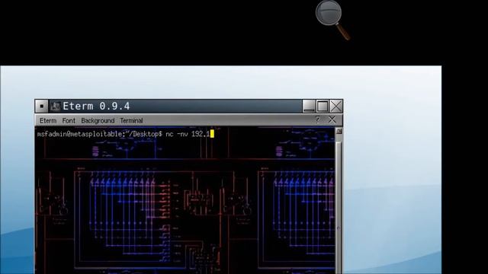This screenshot has width=488, height=274.
Task: Open the Terminal menu
Action: (x=131, y=120)
